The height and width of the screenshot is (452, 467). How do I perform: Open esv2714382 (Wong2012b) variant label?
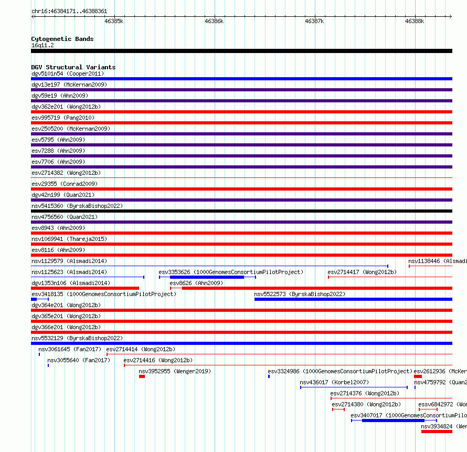tap(66, 173)
